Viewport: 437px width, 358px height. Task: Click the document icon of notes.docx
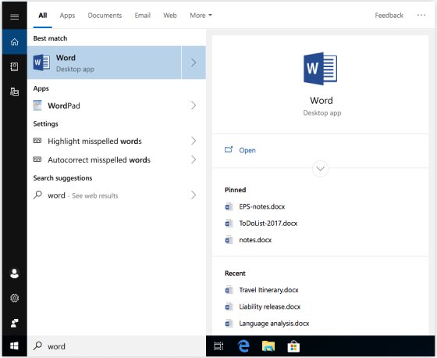pos(229,240)
